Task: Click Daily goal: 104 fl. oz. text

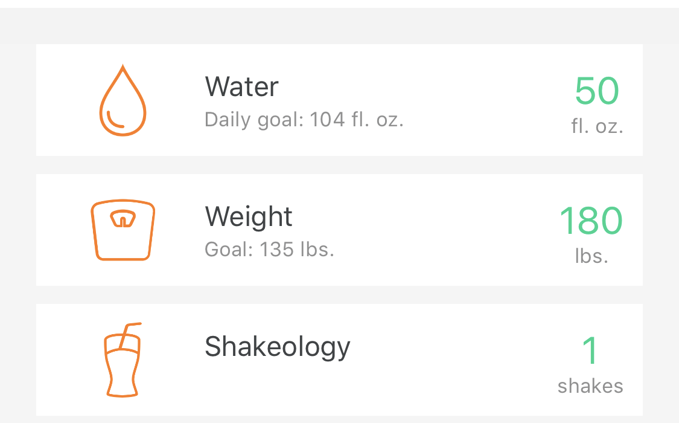Action: click(304, 120)
